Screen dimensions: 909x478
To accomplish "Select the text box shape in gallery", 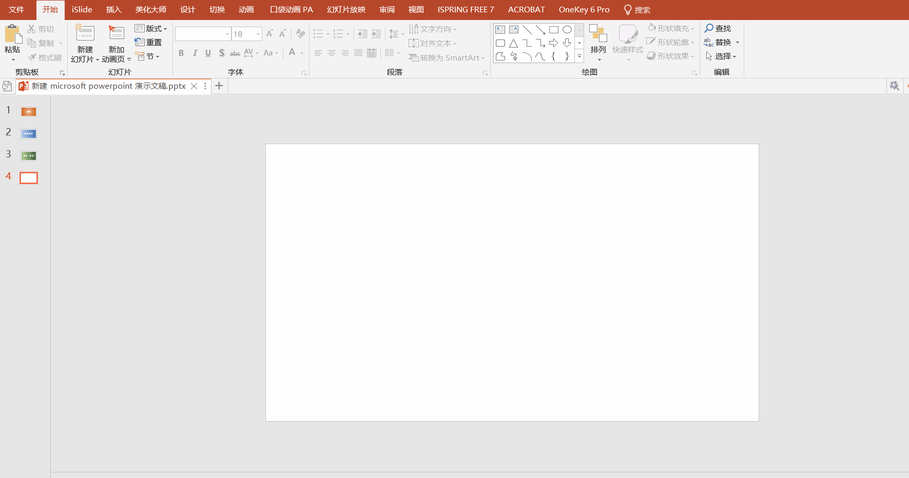I will click(x=500, y=30).
